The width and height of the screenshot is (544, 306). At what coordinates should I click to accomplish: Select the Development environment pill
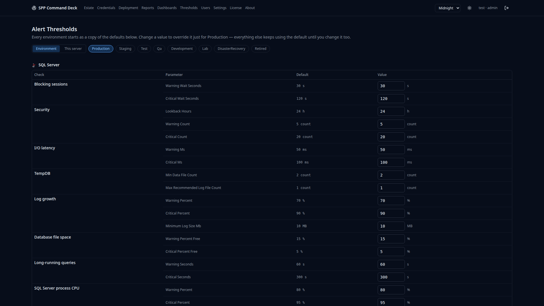tap(182, 49)
